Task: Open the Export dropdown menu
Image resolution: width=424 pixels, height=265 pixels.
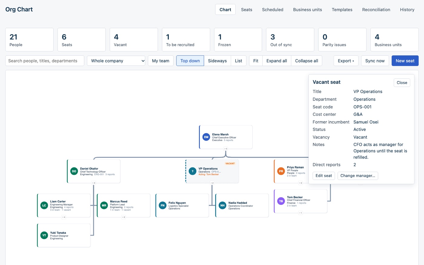Action: pos(346,61)
